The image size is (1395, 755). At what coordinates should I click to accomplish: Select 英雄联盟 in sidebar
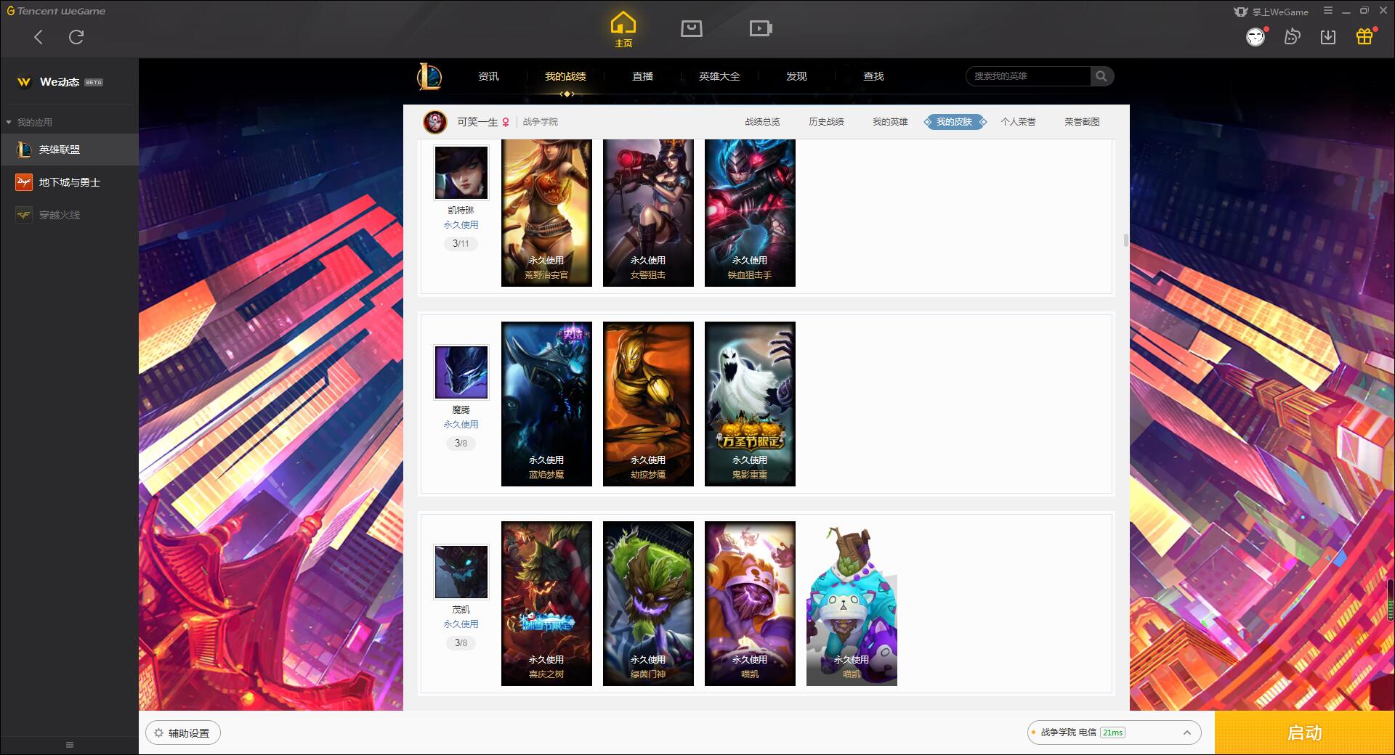point(70,150)
